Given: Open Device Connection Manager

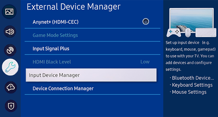Looking at the screenshot, I should point(92,88).
